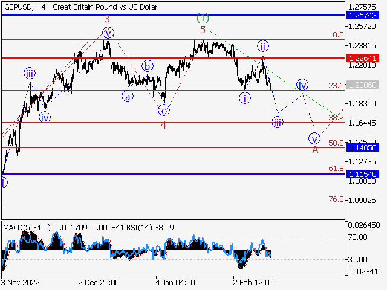Select the 0.0 Fibonacci level label
The width and height of the screenshot is (387, 290).
pos(338,35)
